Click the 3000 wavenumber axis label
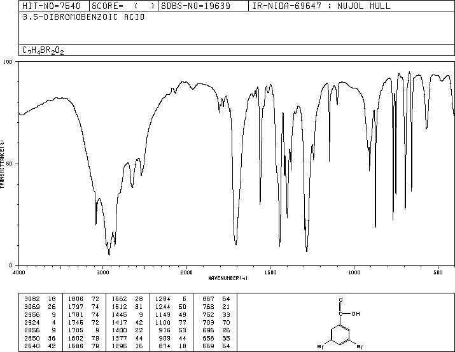The image size is (455, 352). pos(102,272)
